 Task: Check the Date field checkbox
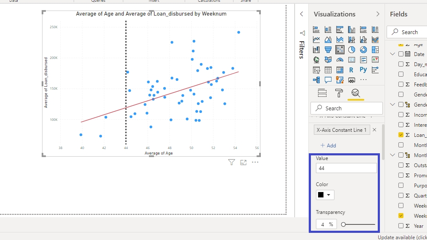pyautogui.click(x=401, y=54)
